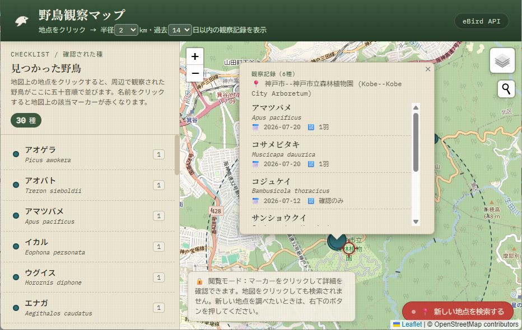This screenshot has width=522, height=330.
Task: Click count icon for コジュケイ record
Action: [x=311, y=201]
